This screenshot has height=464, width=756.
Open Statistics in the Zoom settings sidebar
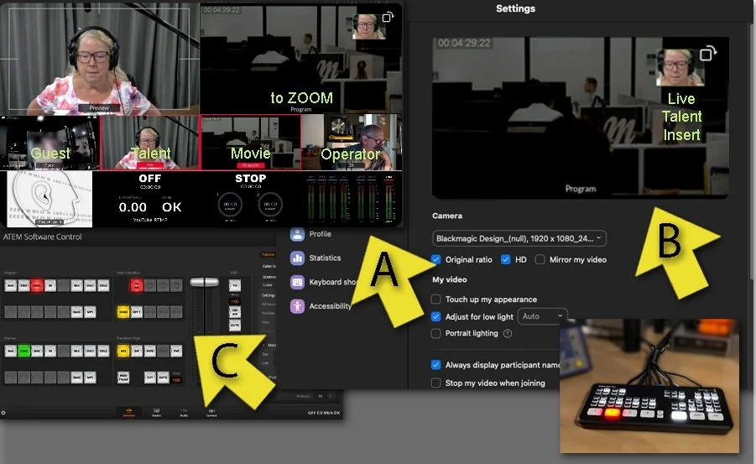(x=315, y=258)
